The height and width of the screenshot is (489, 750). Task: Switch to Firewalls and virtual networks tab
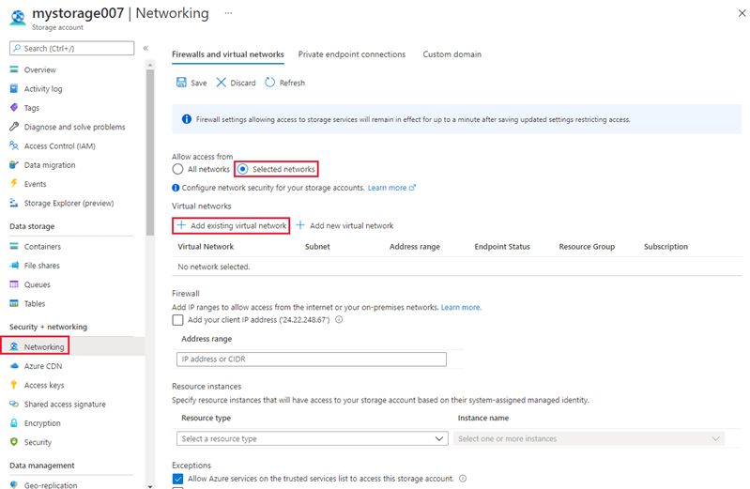point(228,54)
